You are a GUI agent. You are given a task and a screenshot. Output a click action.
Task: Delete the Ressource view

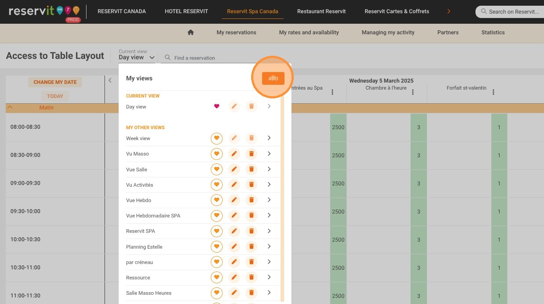[x=252, y=277]
